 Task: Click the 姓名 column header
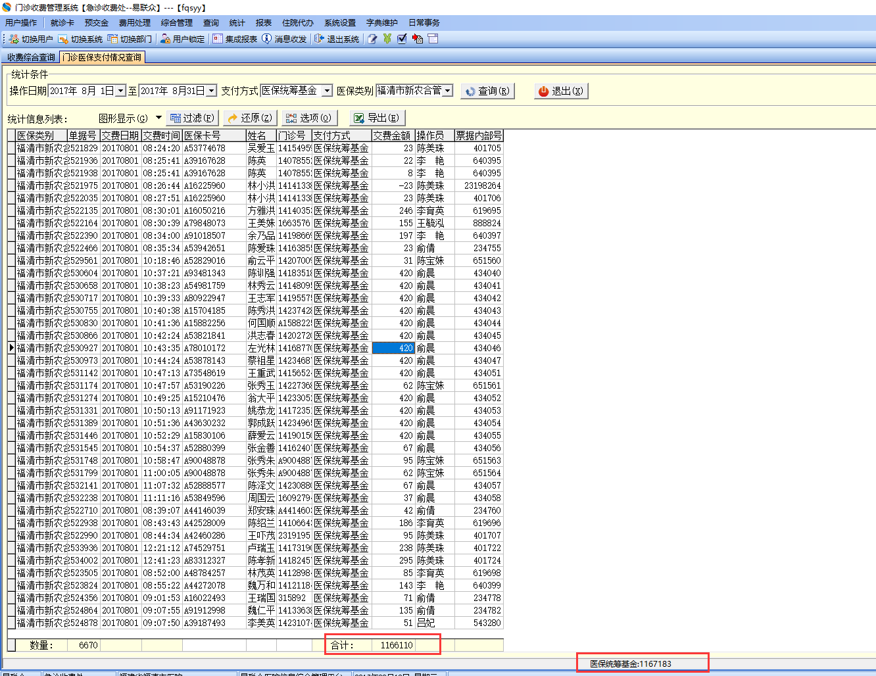point(261,135)
